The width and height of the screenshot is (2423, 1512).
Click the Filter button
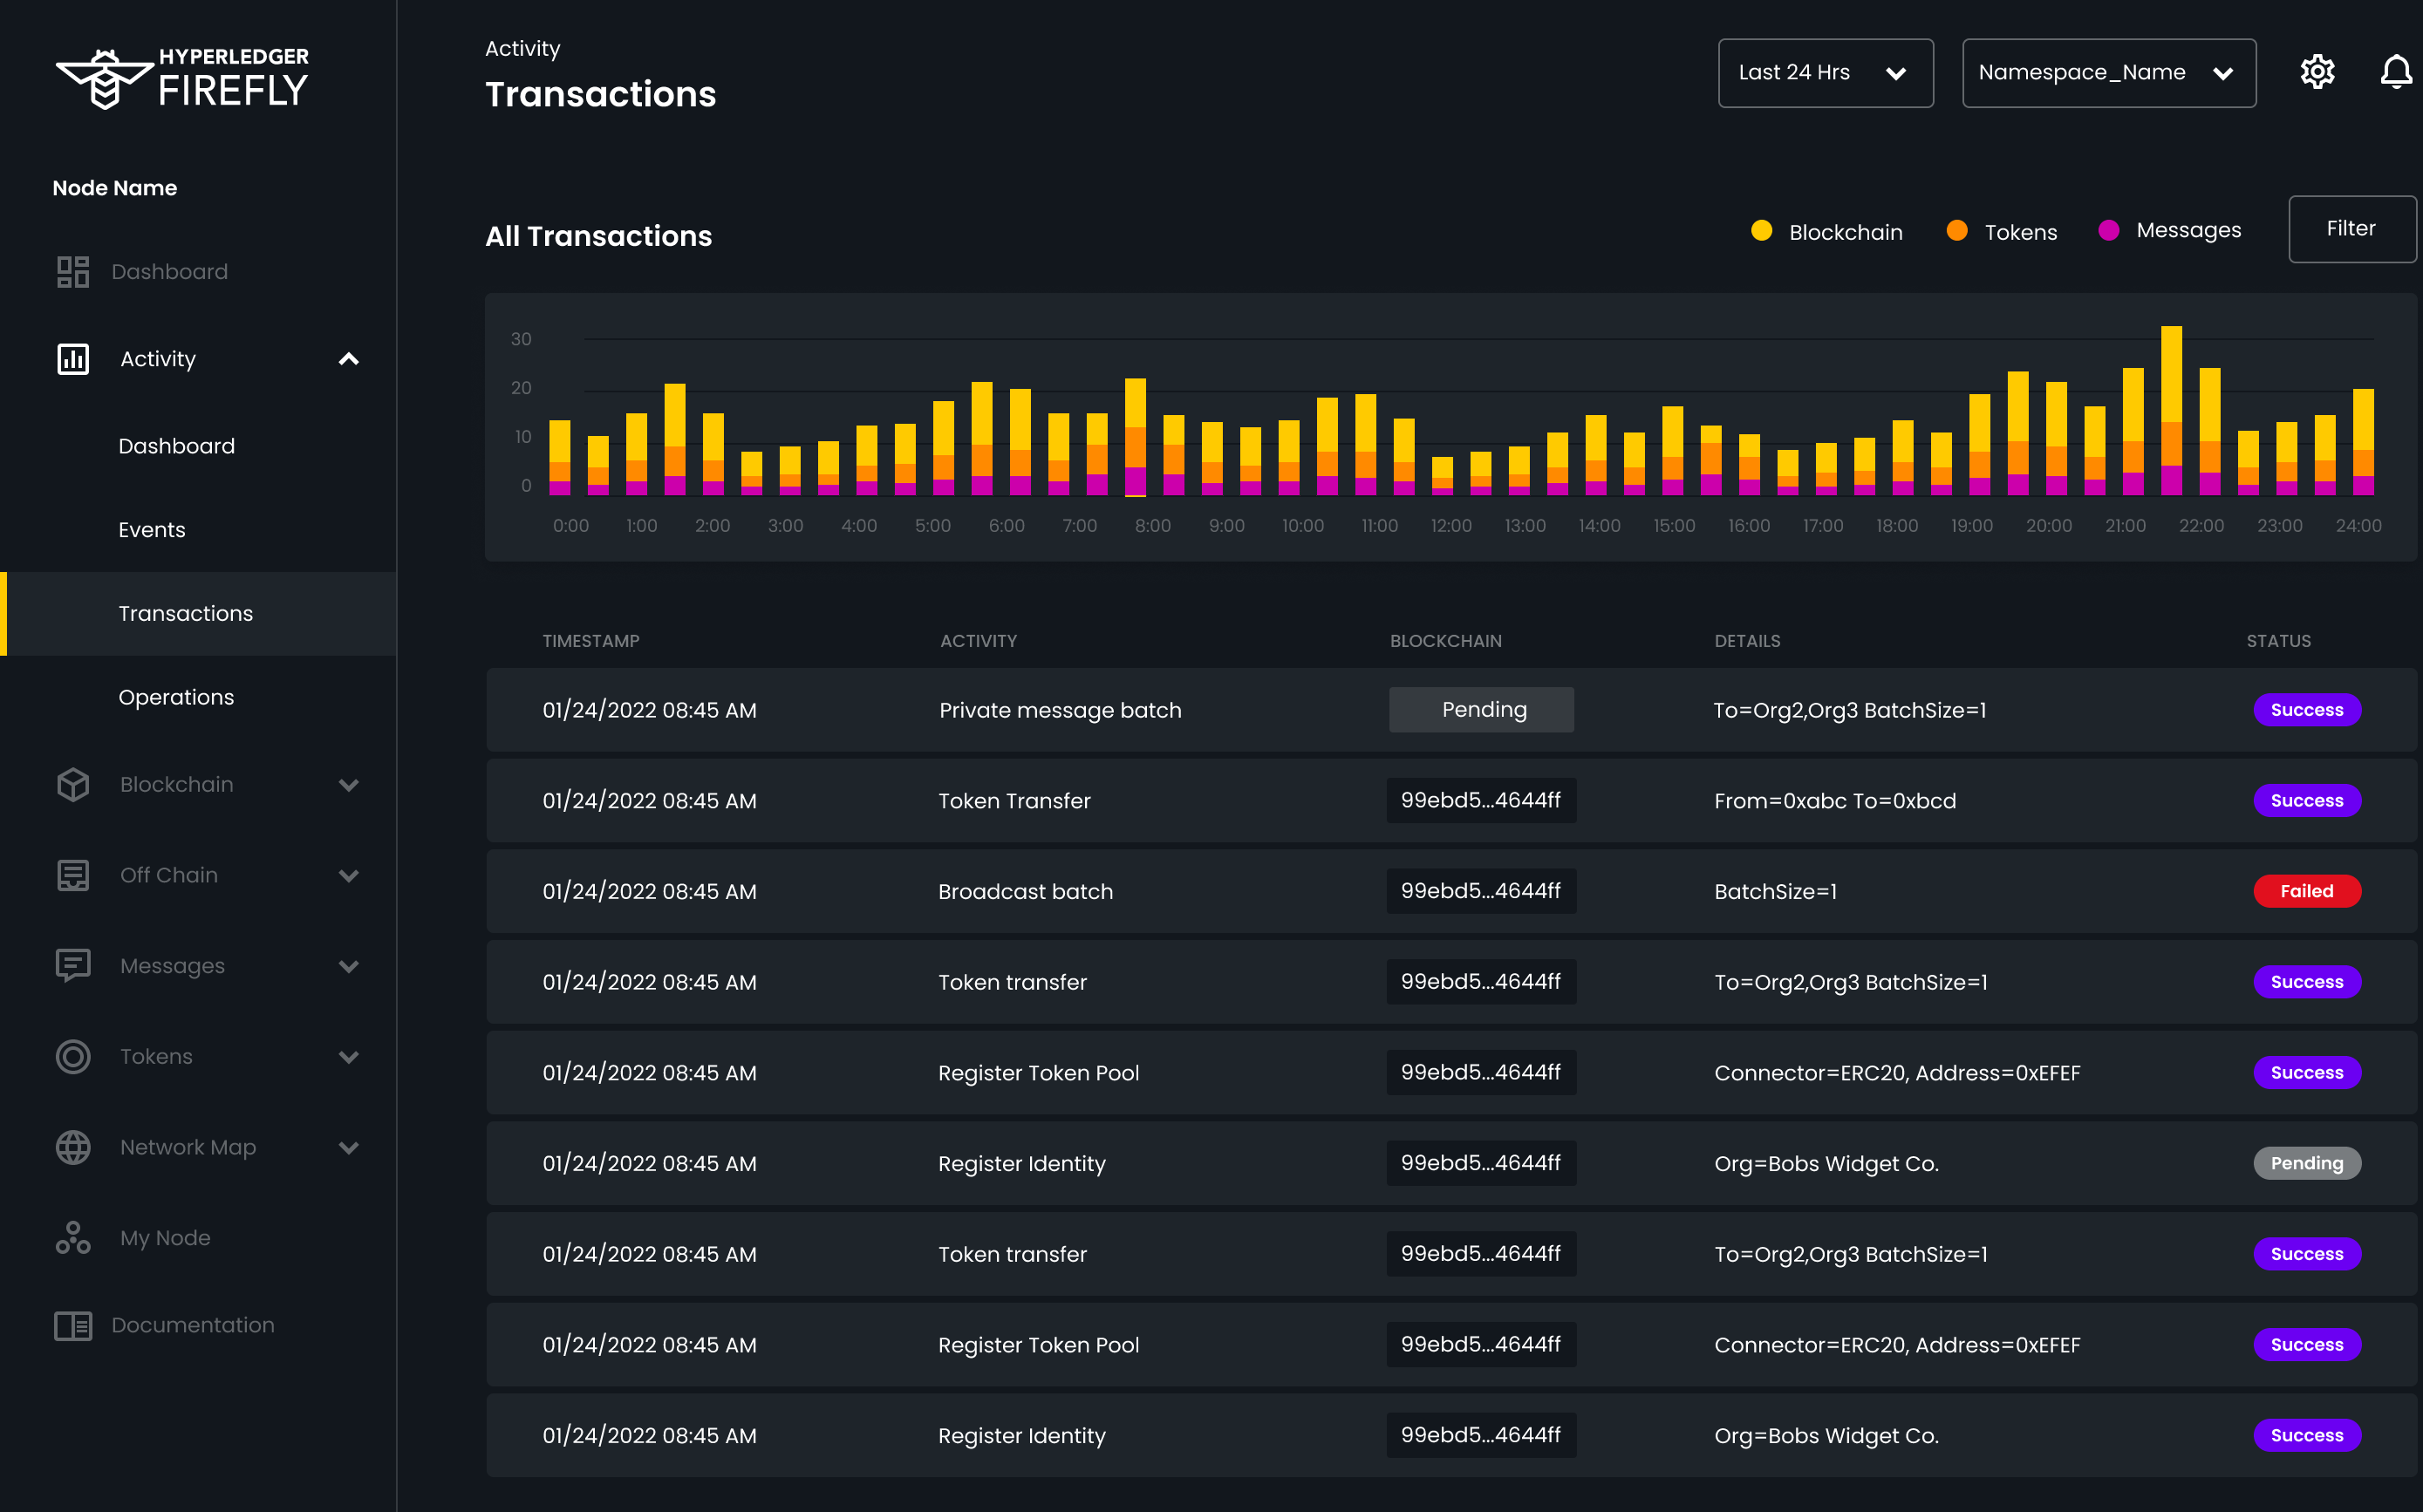[2352, 229]
